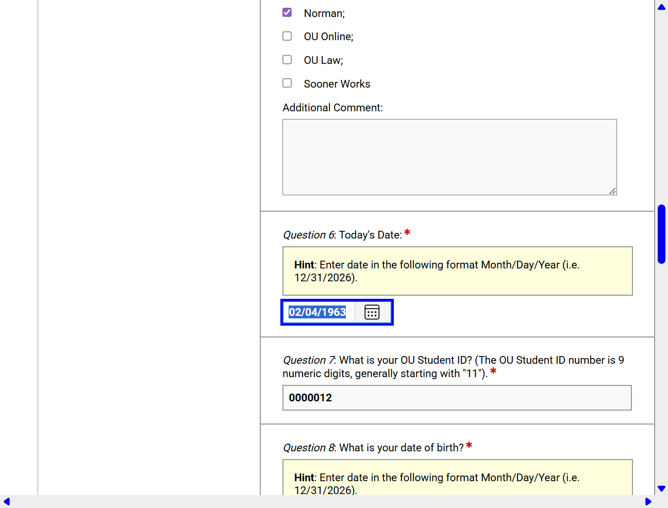The height and width of the screenshot is (508, 668).
Task: Click the "OU Online;" label text
Action: pyautogui.click(x=329, y=37)
